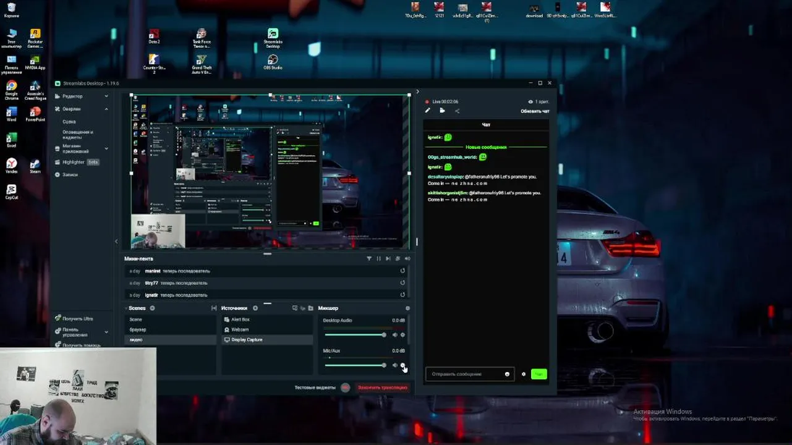
Task: Collapse the left sidebar with arrow
Action: pyautogui.click(x=116, y=241)
